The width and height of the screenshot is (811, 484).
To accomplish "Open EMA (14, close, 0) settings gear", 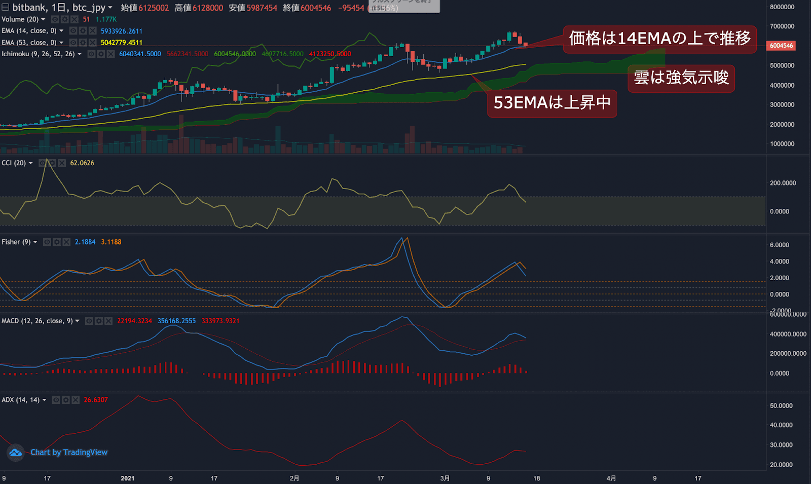I will click(x=83, y=31).
